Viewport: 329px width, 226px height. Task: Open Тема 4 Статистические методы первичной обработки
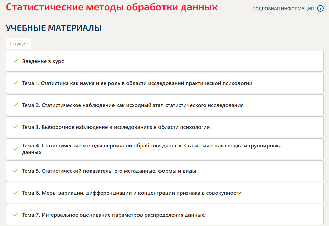coord(165,149)
